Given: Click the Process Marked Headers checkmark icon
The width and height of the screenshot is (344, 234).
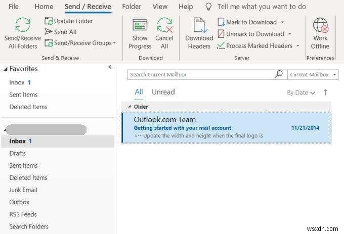Looking at the screenshot, I should click(x=221, y=45).
